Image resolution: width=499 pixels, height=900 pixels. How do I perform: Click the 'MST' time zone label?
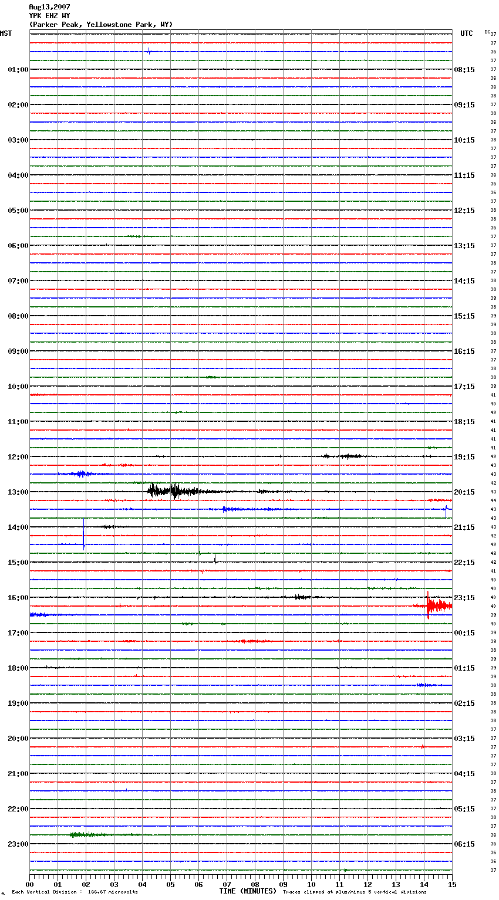coord(6,33)
